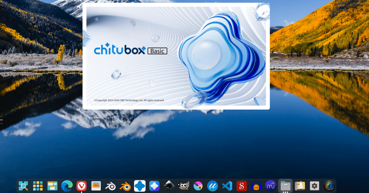The image size is (369, 193).
Task: Open system settings gear icon
Action: click(314, 186)
